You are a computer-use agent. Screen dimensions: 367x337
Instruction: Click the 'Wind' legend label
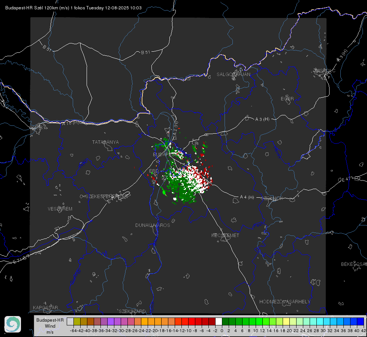point(50,326)
